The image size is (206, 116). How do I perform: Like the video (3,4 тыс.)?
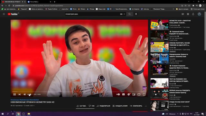pos(81,106)
